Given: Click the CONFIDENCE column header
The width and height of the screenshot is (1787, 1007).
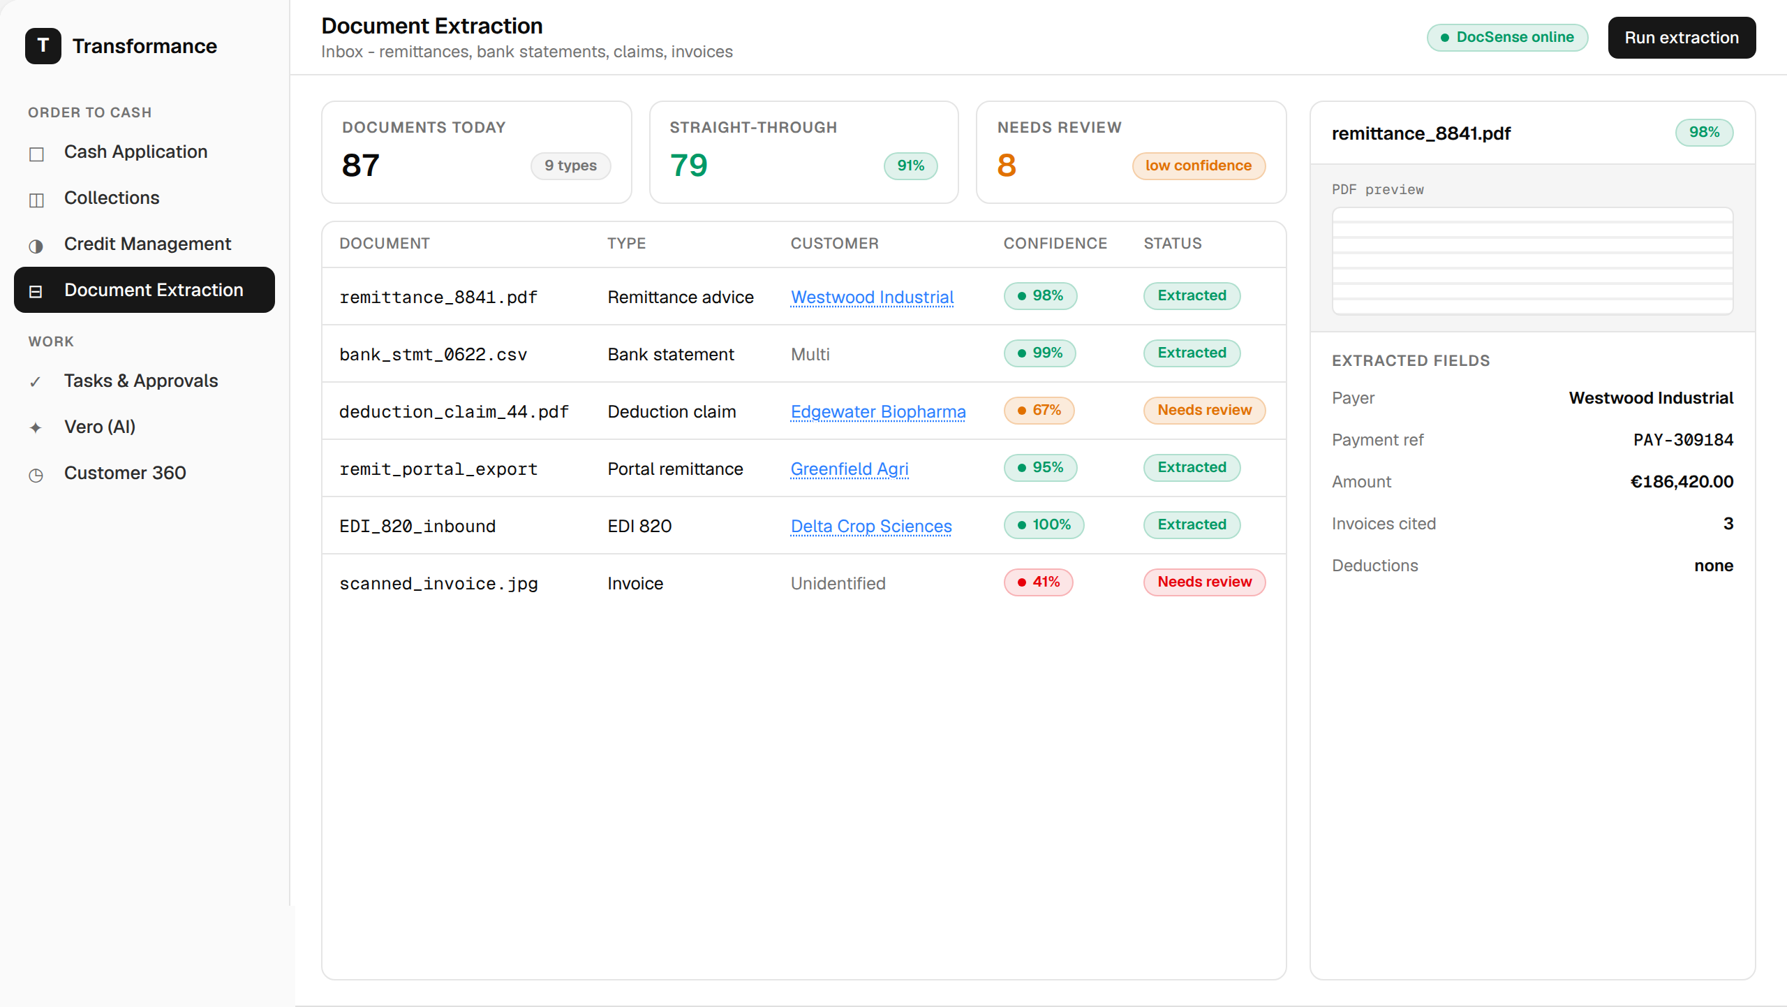Looking at the screenshot, I should pos(1055,243).
